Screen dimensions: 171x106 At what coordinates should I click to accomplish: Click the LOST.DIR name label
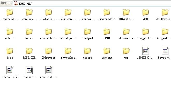(29, 58)
